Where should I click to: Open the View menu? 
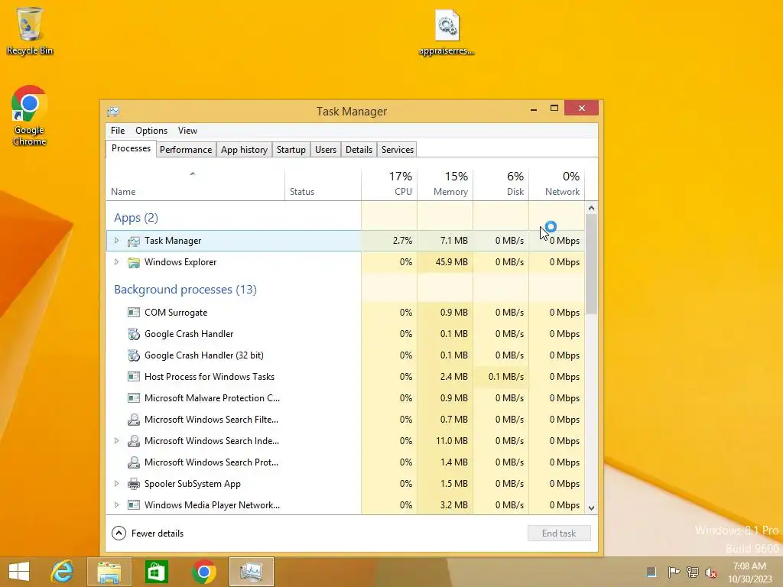[188, 131]
